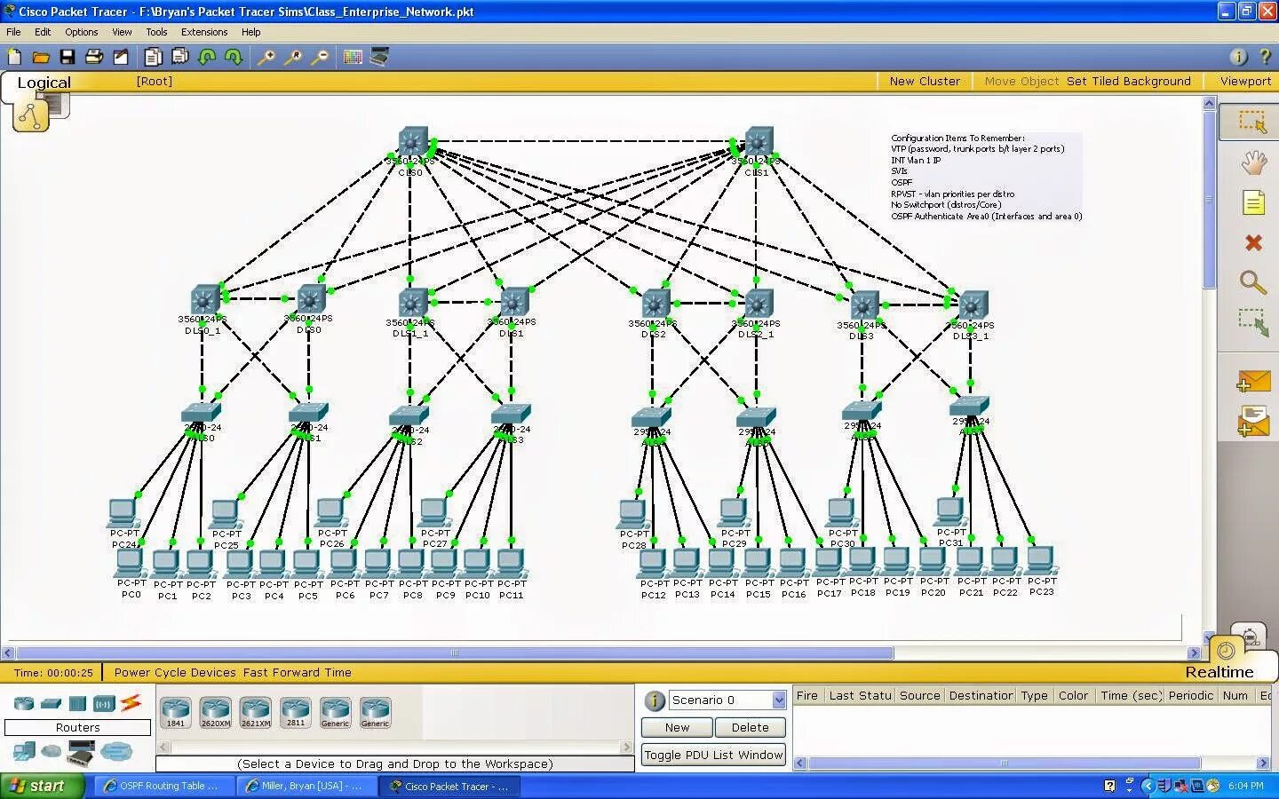
Task: Open the Extensions menu
Action: tap(204, 31)
